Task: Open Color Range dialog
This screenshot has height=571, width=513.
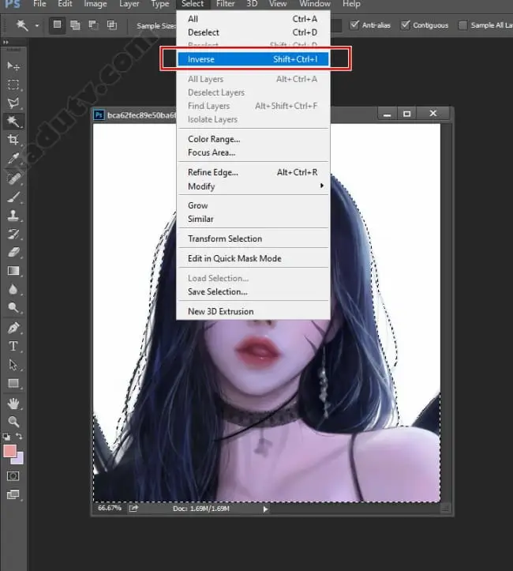Action: 253,139
